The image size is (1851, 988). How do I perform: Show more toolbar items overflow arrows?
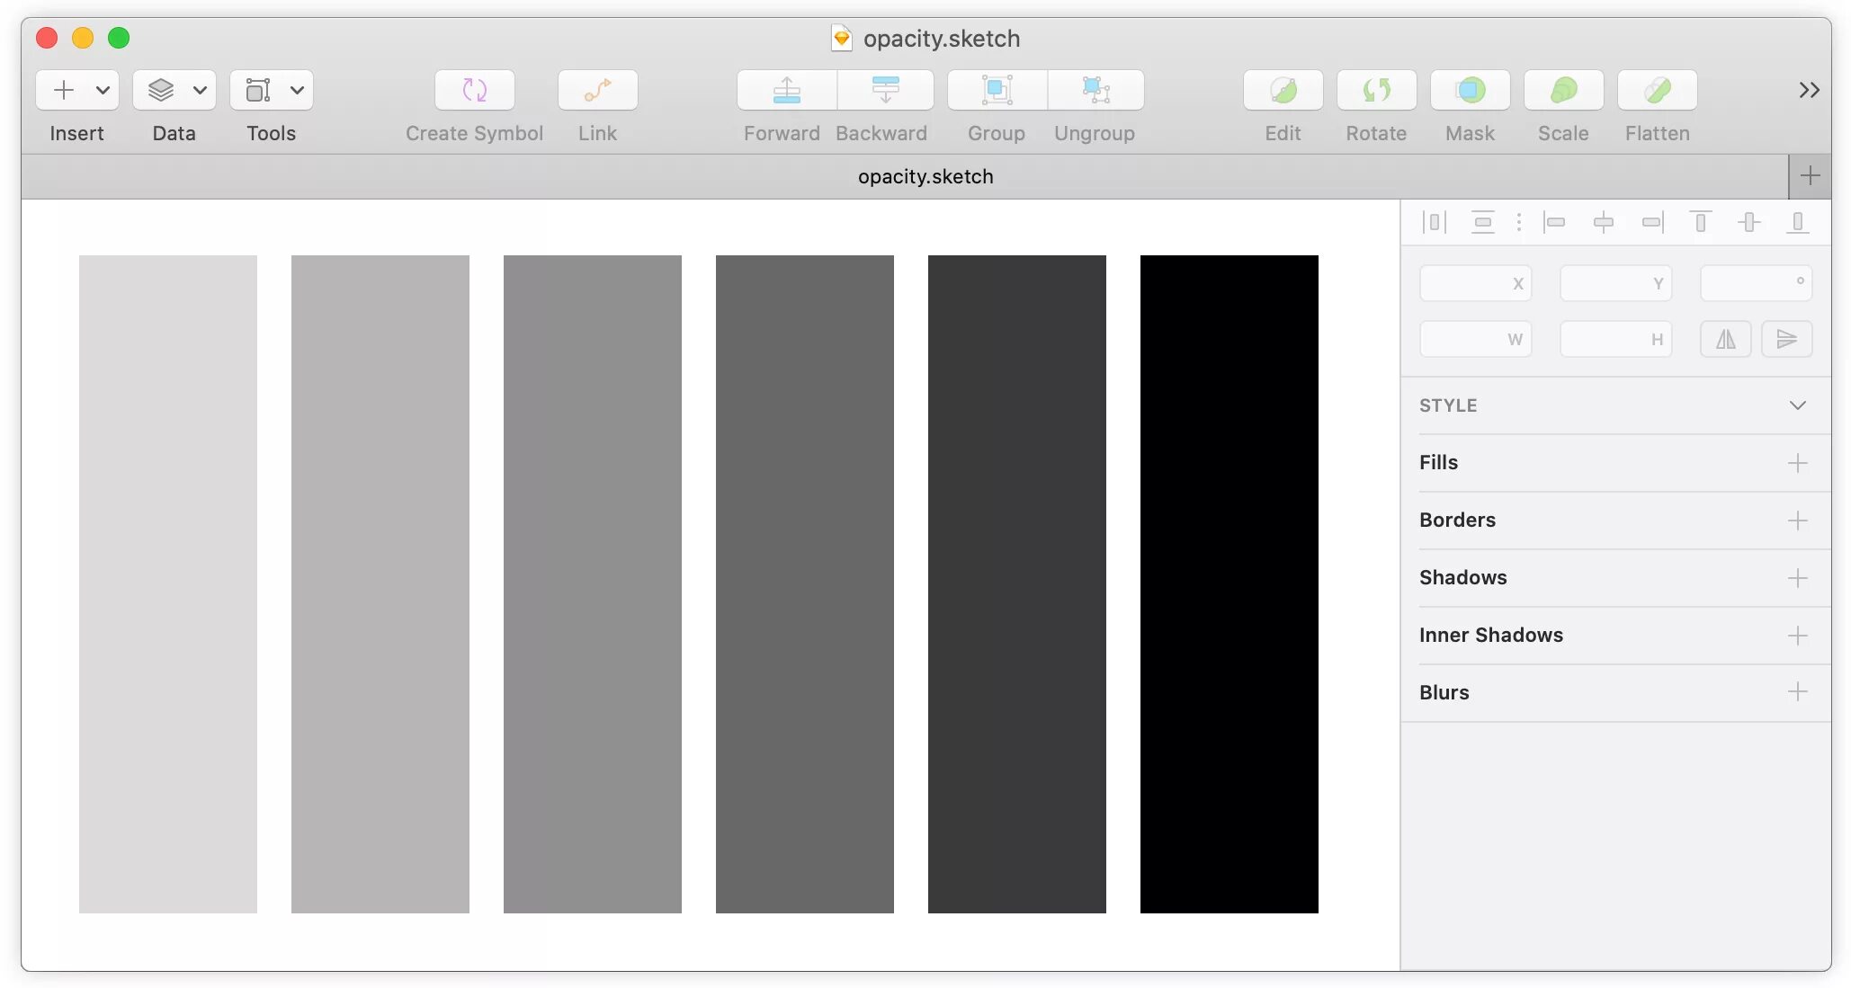(x=1809, y=90)
